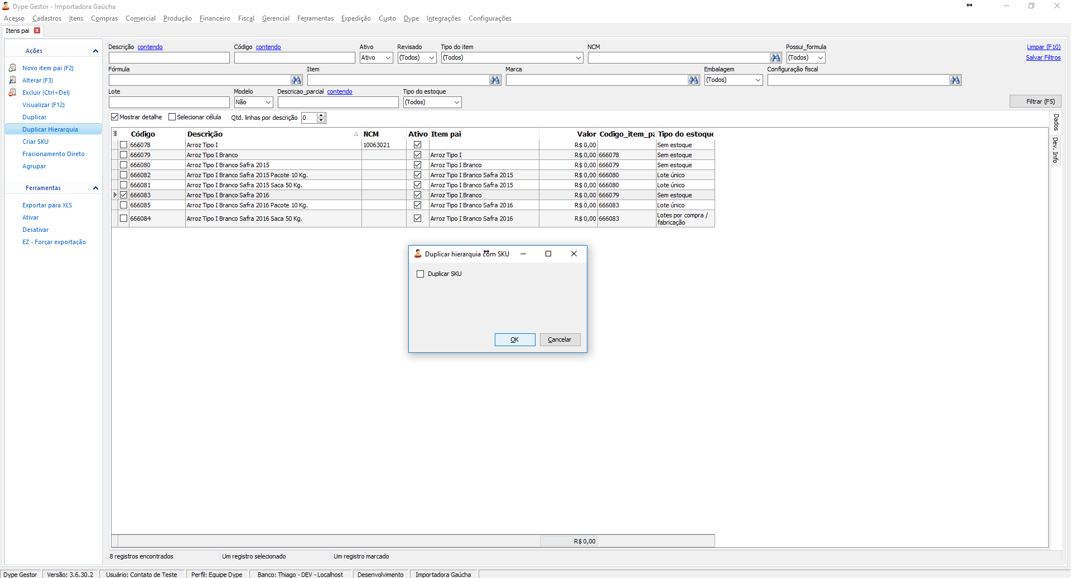Open Marca search binoculars icon
1071x578 pixels.
point(693,80)
